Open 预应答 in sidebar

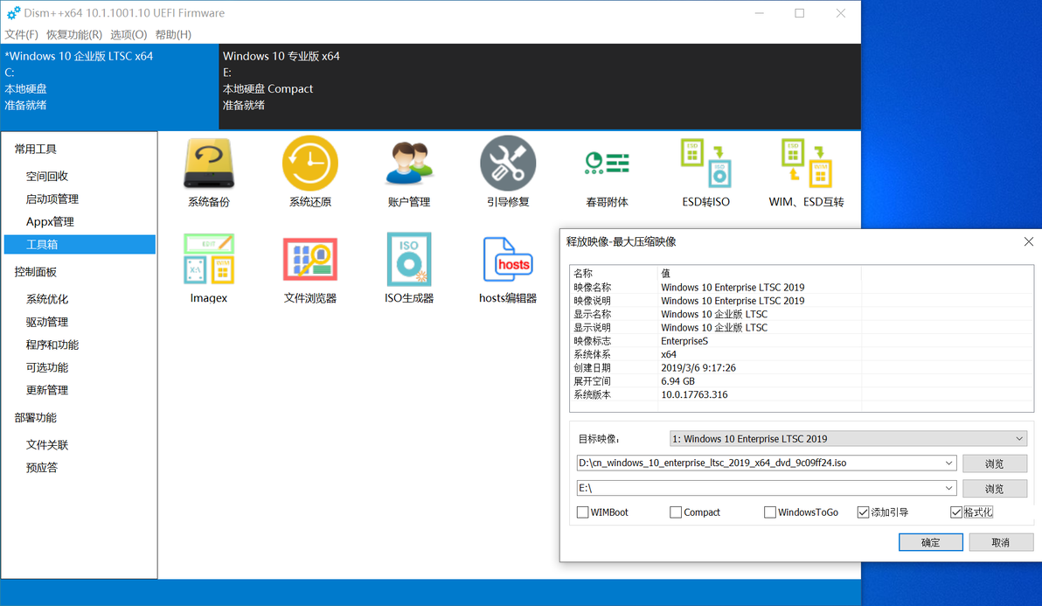[x=42, y=467]
